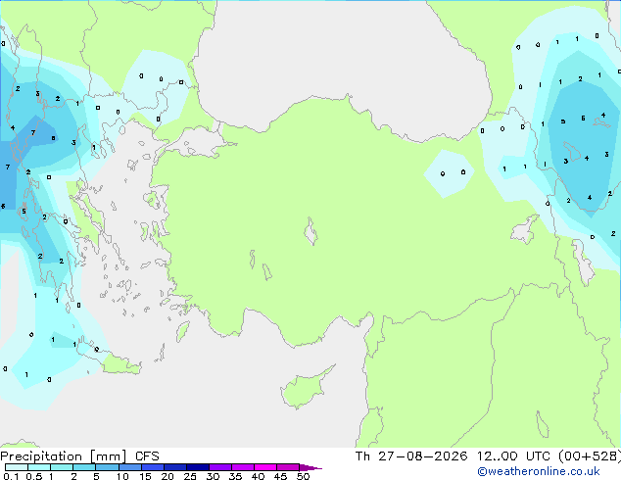Click the '[mm]' unit label
621x480 pixels.
pyautogui.click(x=108, y=456)
